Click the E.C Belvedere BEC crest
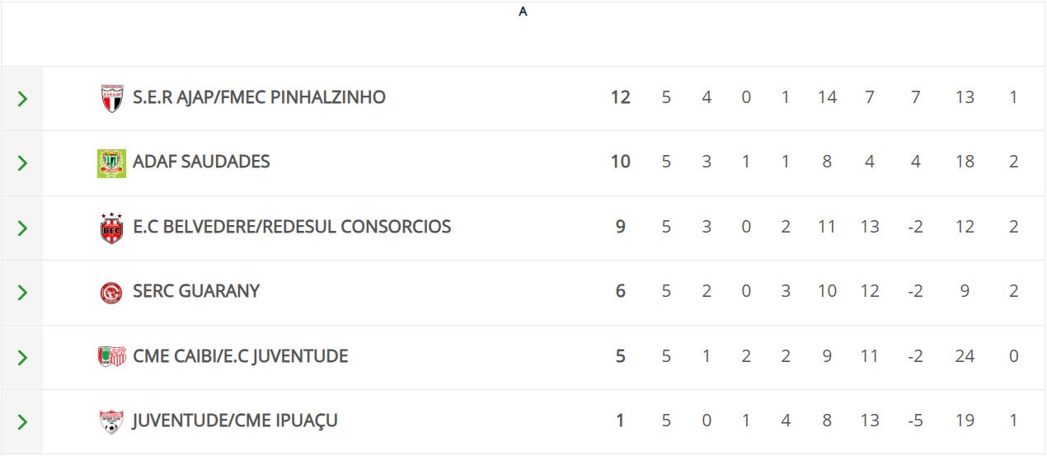This screenshot has height=456, width=1047. (x=111, y=228)
